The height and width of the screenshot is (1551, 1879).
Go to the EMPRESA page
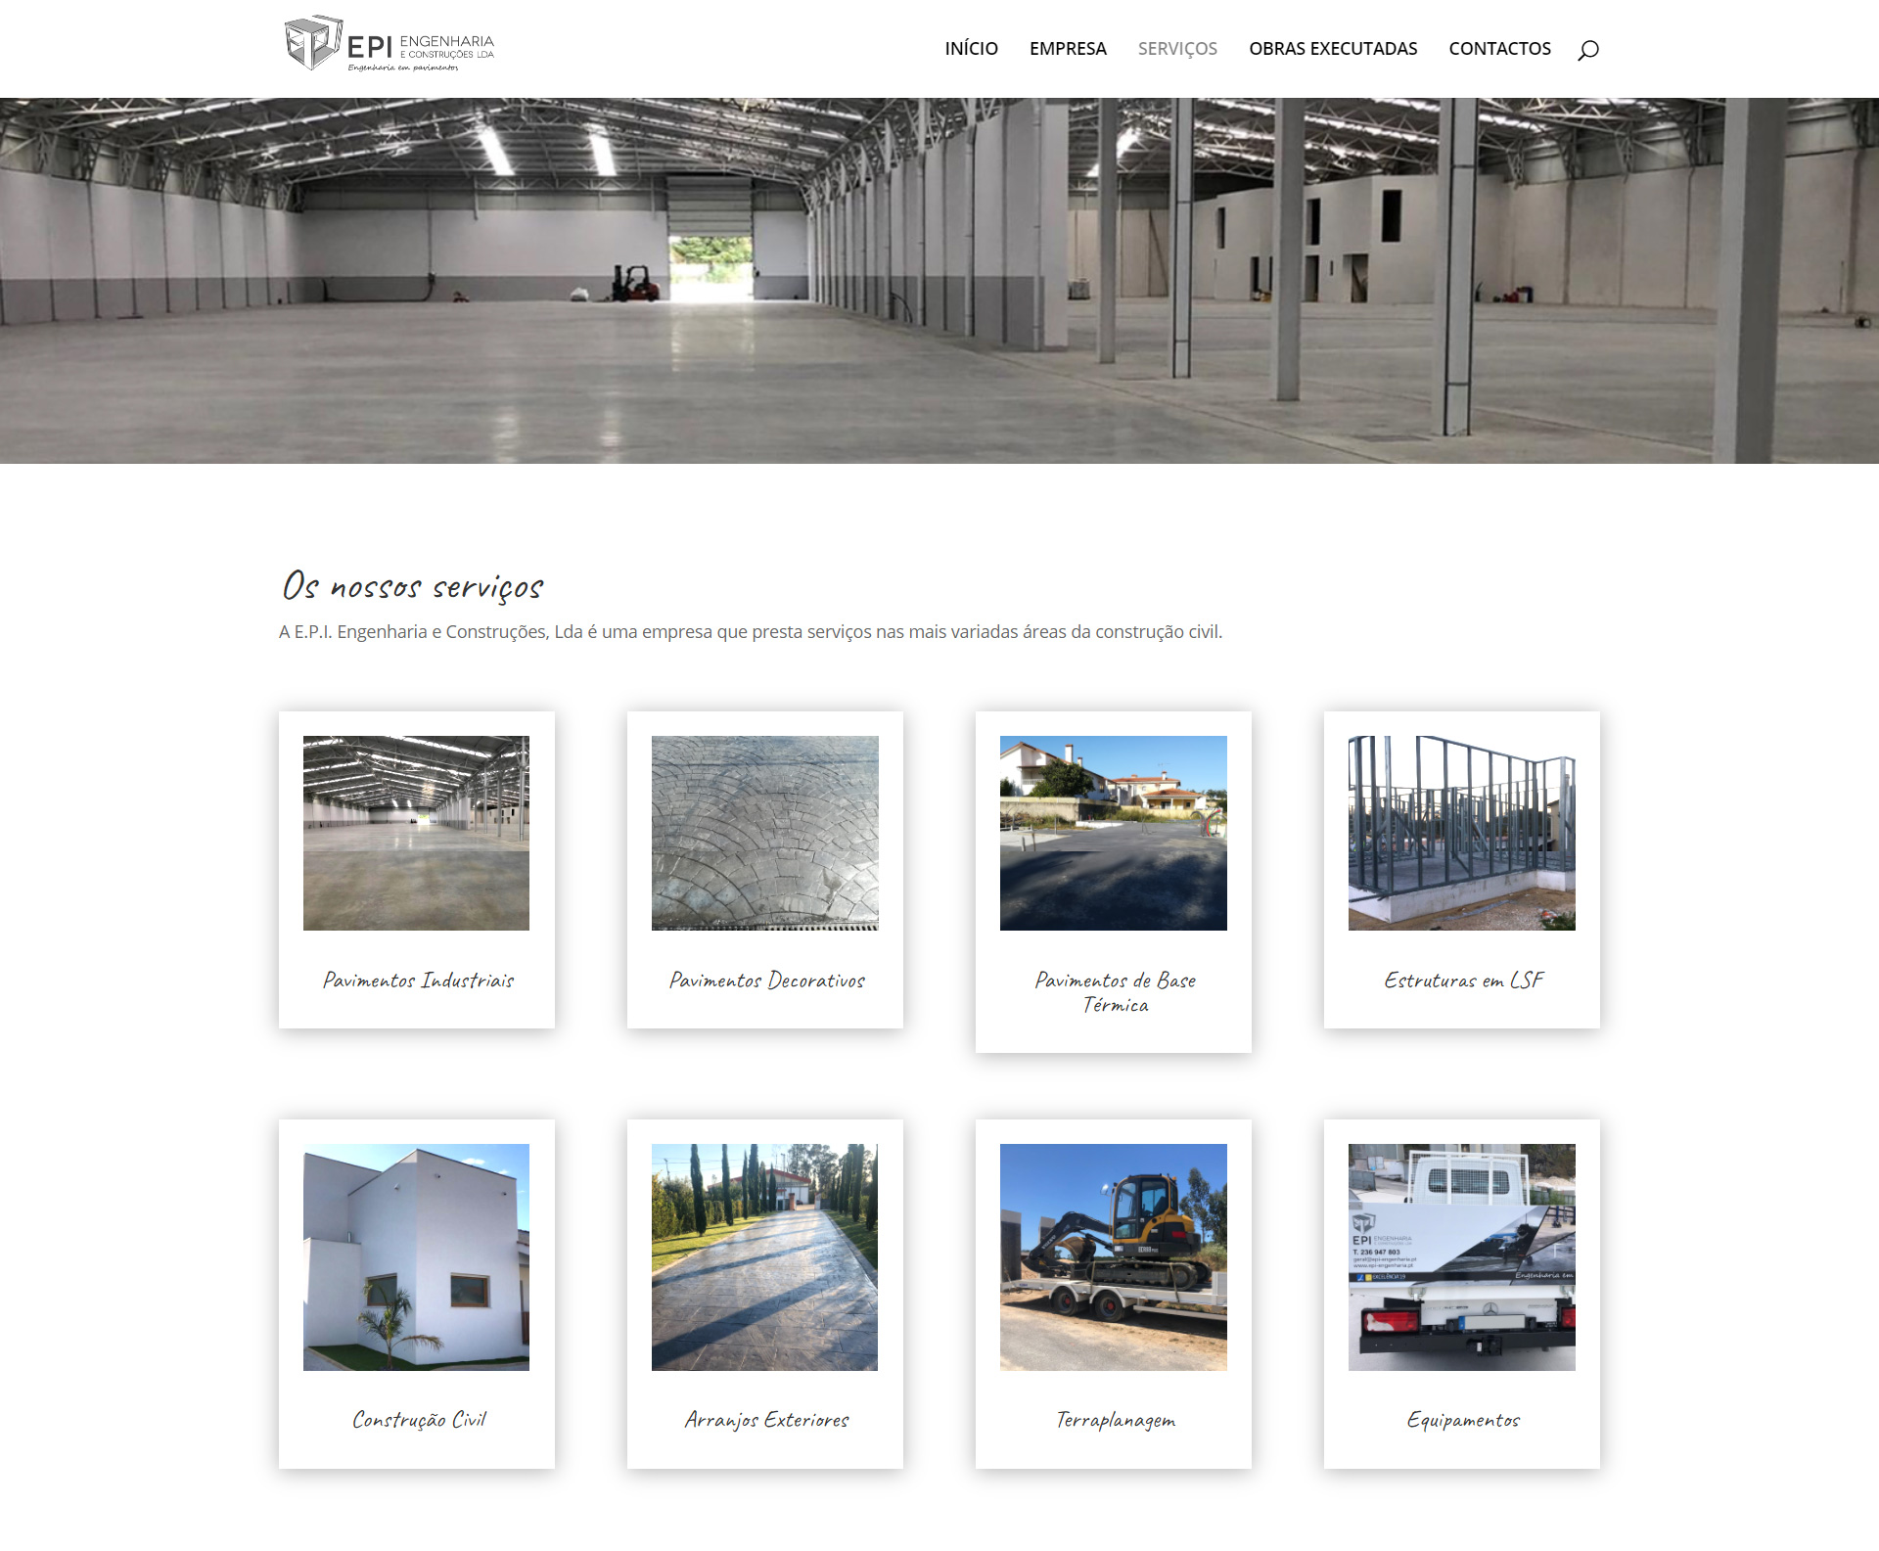[1067, 49]
